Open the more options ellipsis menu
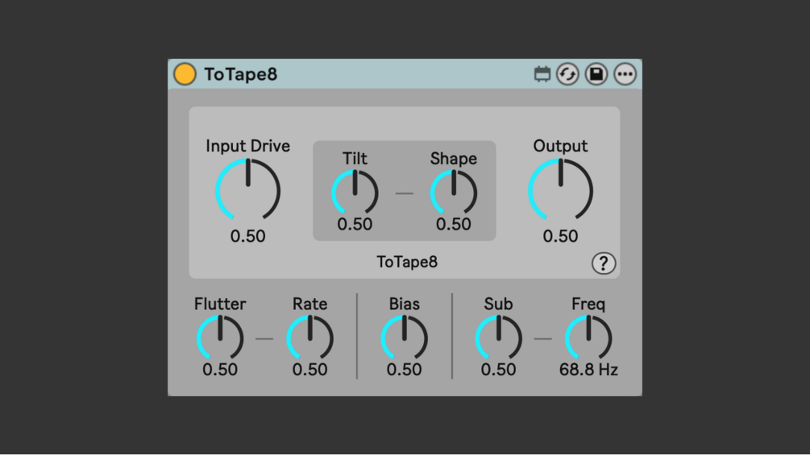The height and width of the screenshot is (455, 810). (625, 74)
